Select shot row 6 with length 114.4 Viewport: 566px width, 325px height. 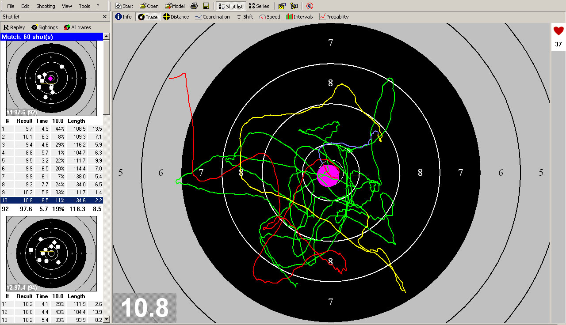pos(51,169)
